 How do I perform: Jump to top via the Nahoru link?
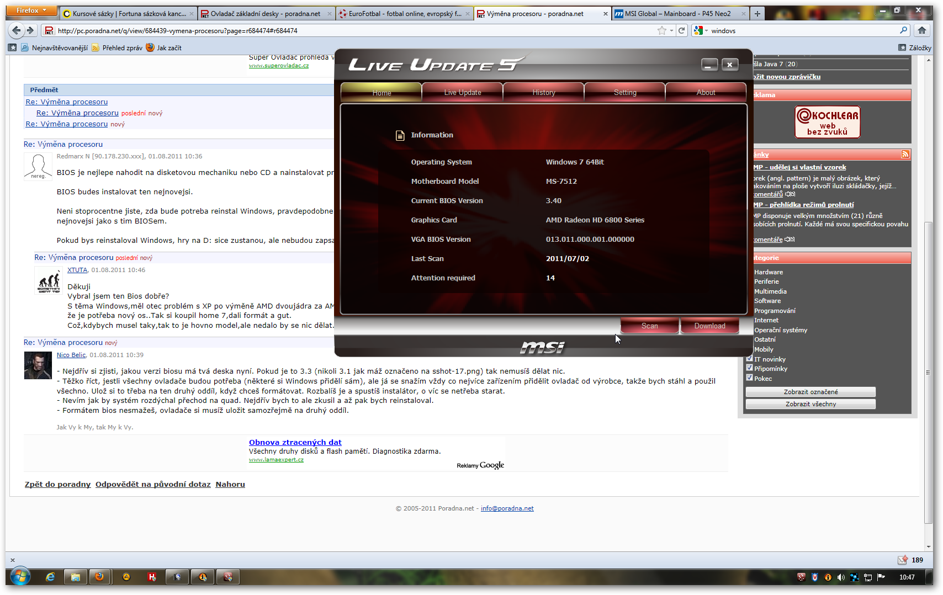click(230, 484)
